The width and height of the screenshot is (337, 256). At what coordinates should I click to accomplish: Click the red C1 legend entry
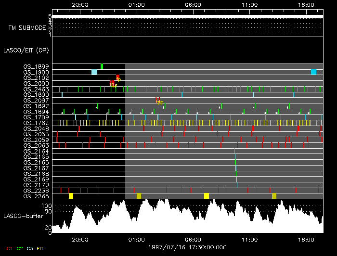[x=8, y=249]
